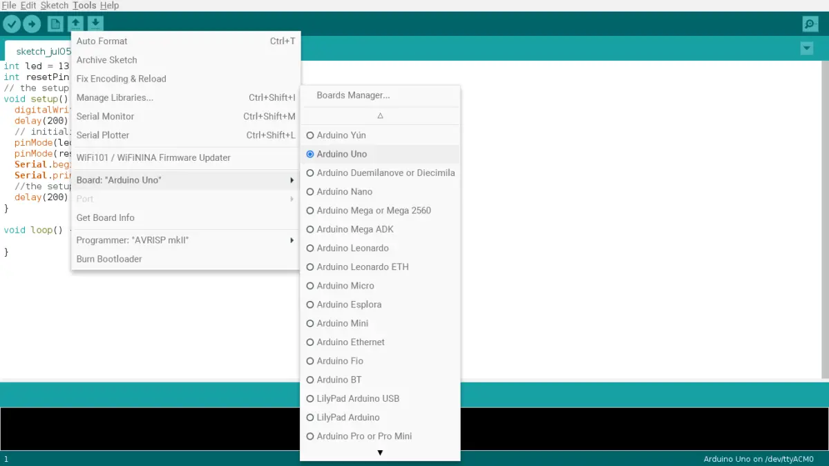Open the tab options dropdown arrow
Screen dimensions: 829x466
806,48
